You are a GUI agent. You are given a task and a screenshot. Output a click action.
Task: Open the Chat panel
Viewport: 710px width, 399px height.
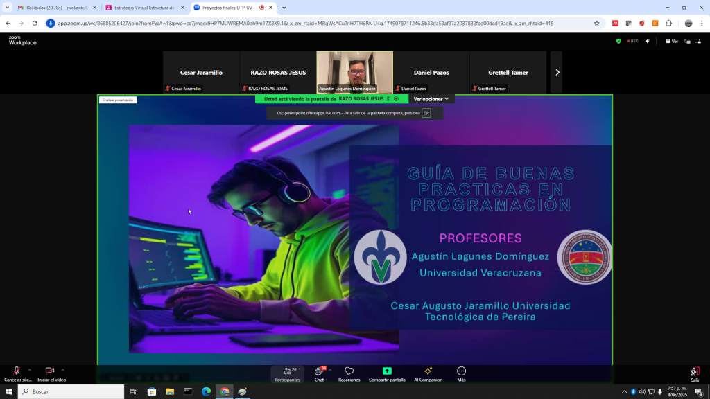pos(319,374)
